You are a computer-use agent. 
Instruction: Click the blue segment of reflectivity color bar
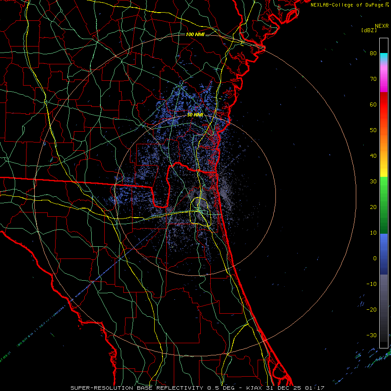(384, 254)
